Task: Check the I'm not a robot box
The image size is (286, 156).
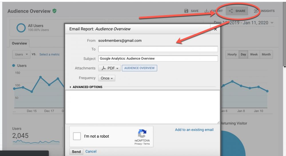Action: coord(77,136)
